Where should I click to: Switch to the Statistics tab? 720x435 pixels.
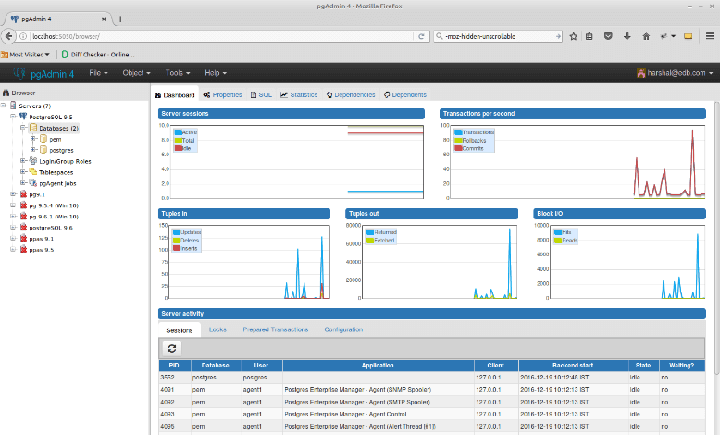tap(299, 94)
